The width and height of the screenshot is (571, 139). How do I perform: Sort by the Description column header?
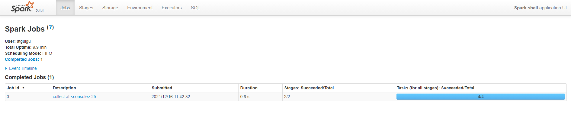tap(64, 88)
